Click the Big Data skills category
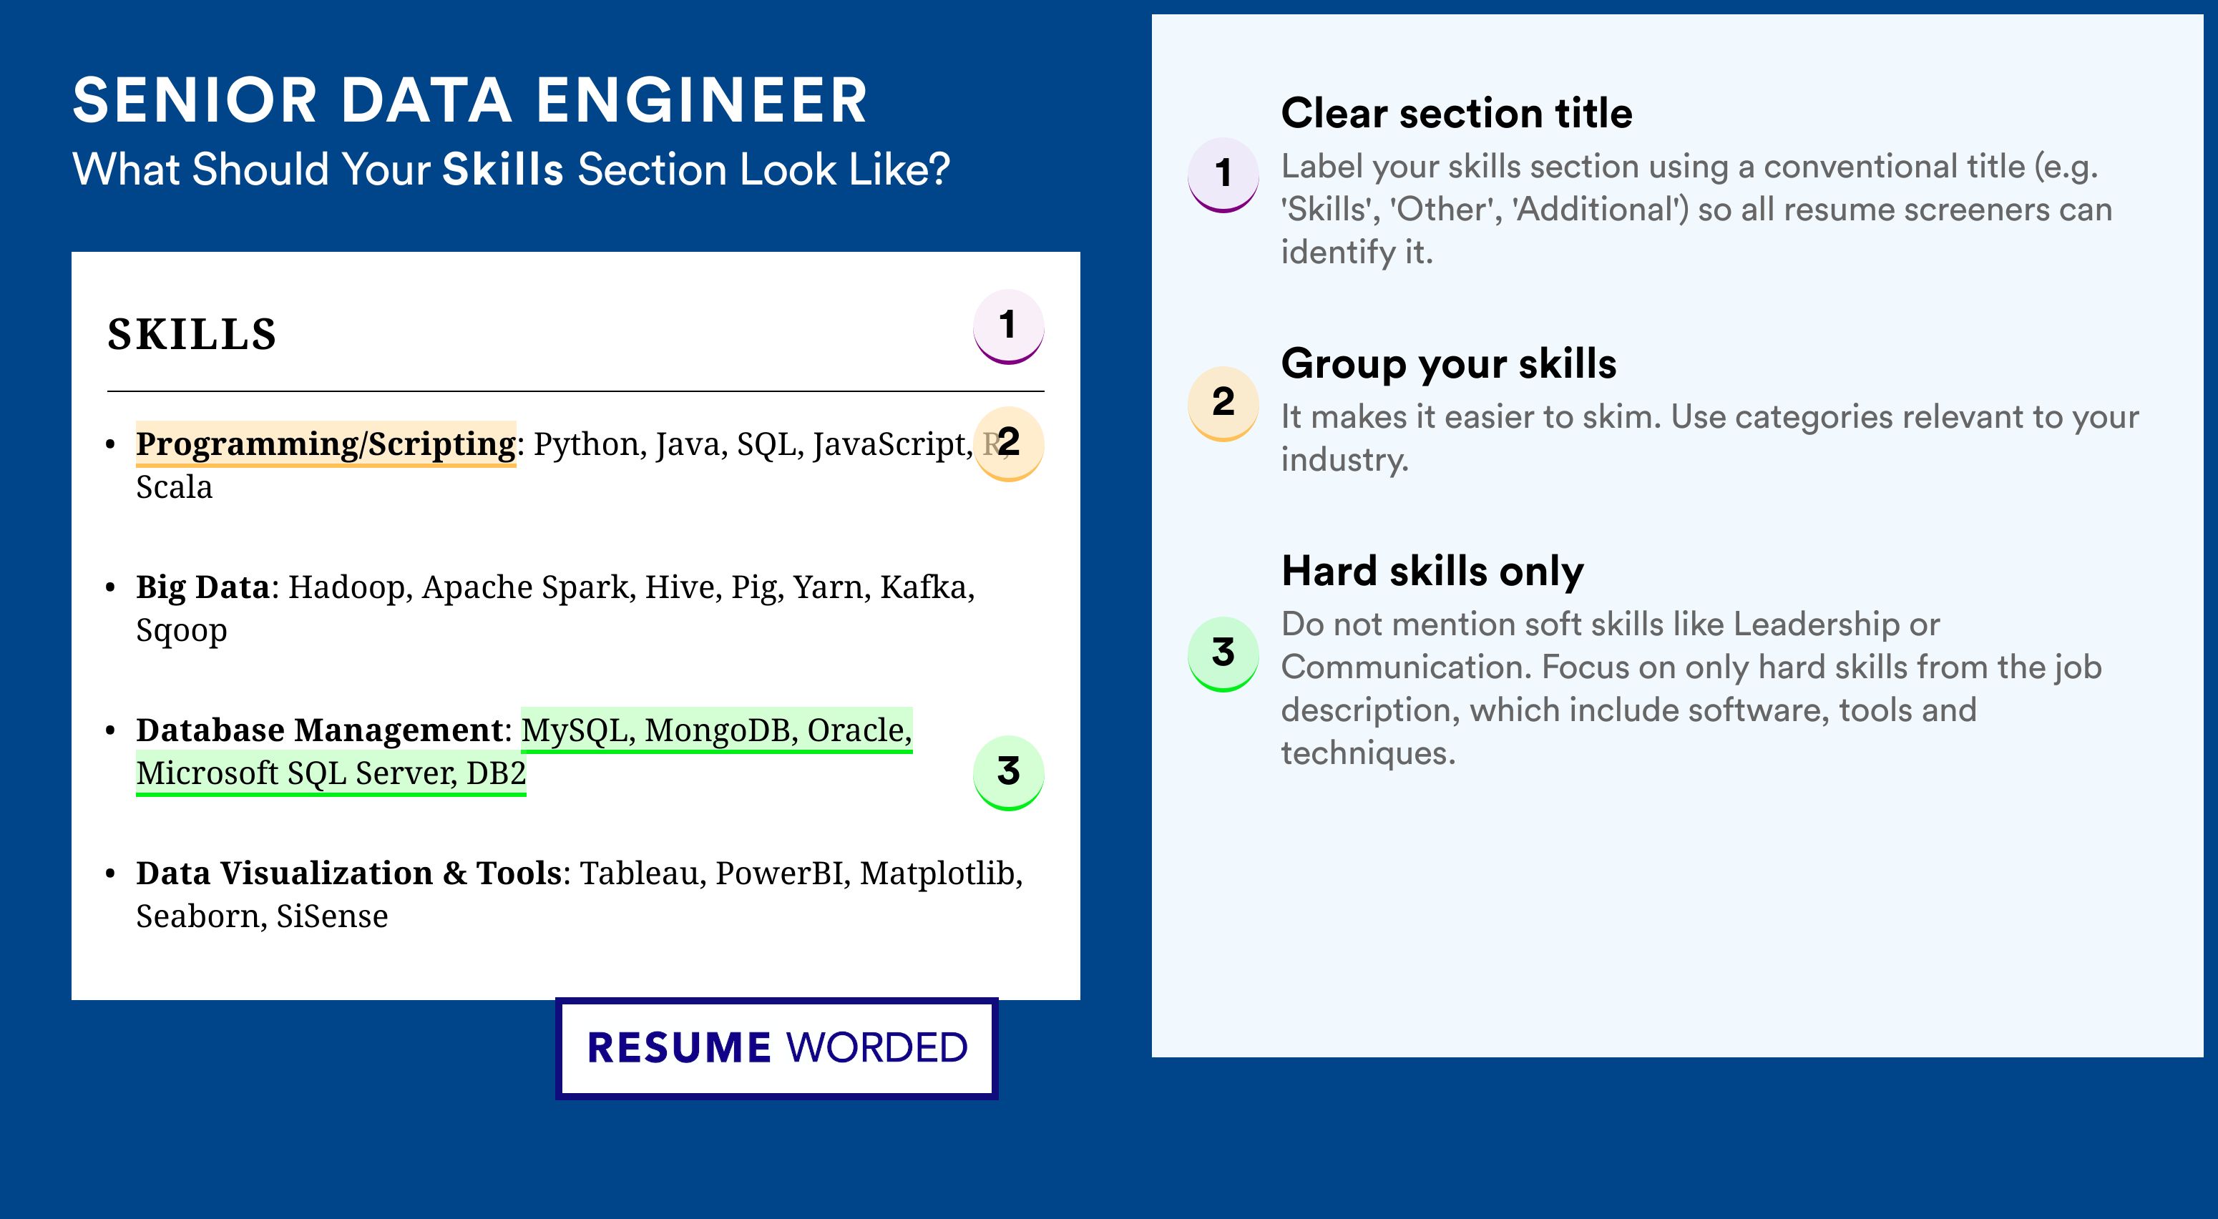The height and width of the screenshot is (1219, 2218). 203,587
